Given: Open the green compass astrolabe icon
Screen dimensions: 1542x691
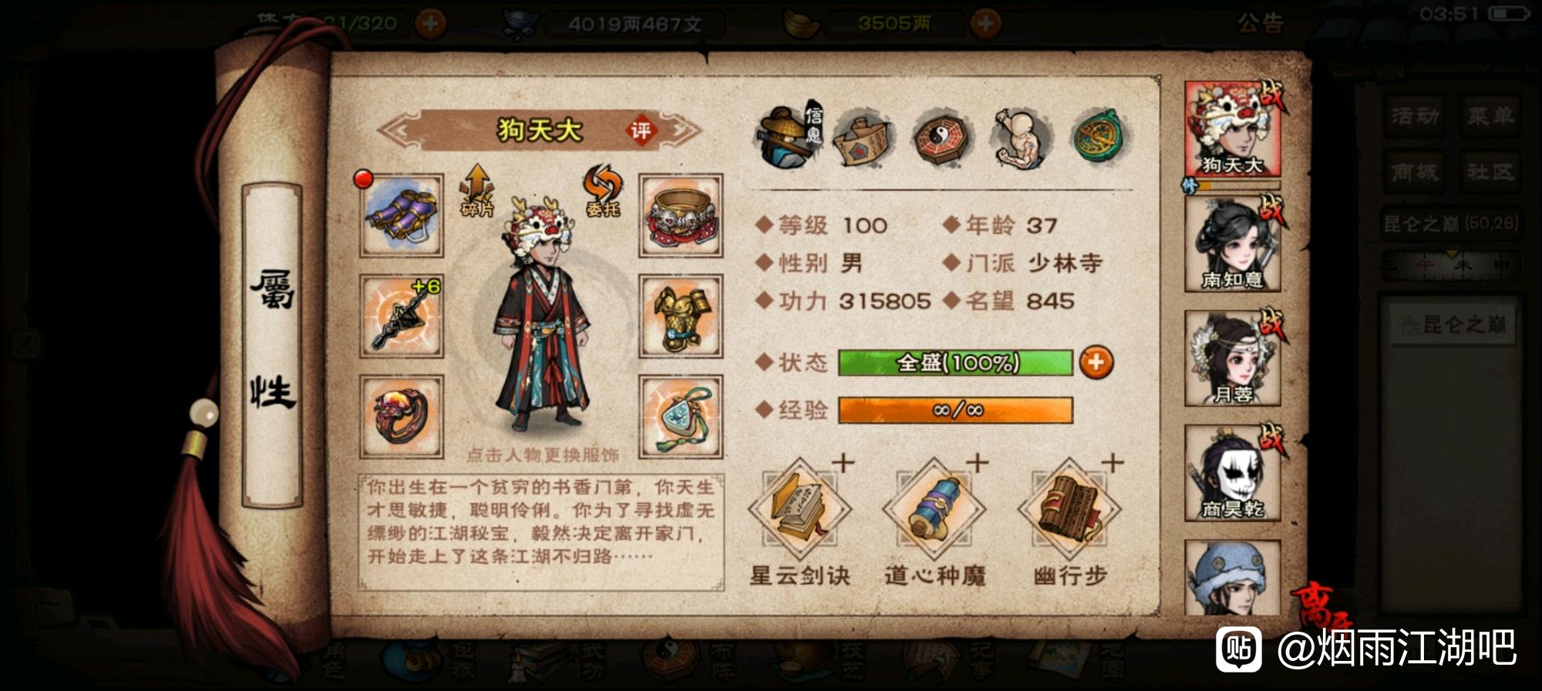Looking at the screenshot, I should [1099, 136].
